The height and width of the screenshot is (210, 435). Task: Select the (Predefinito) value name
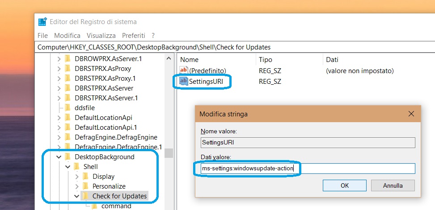tap(207, 71)
